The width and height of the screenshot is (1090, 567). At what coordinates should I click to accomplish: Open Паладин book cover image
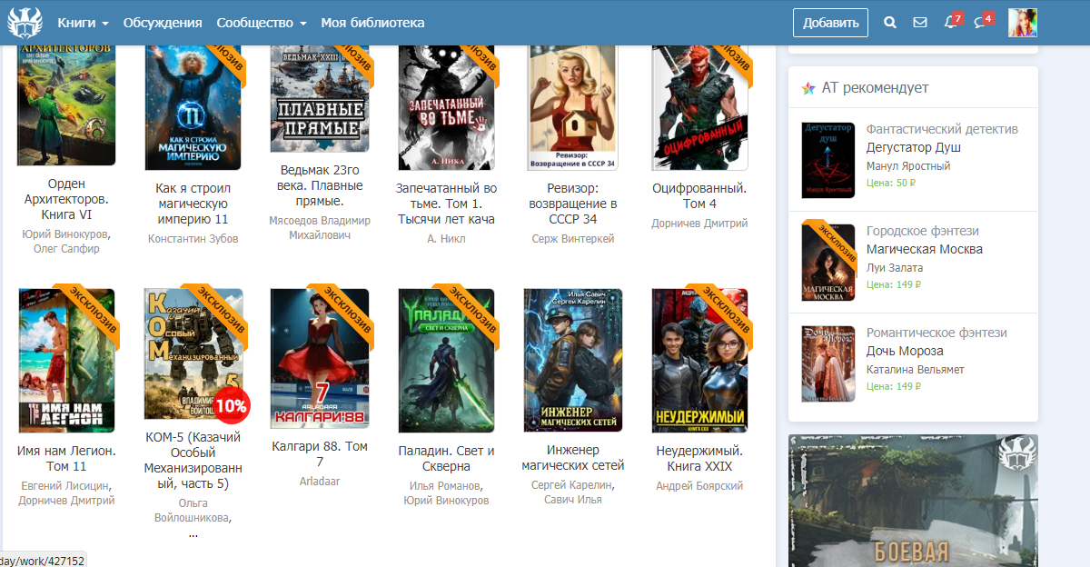click(447, 361)
